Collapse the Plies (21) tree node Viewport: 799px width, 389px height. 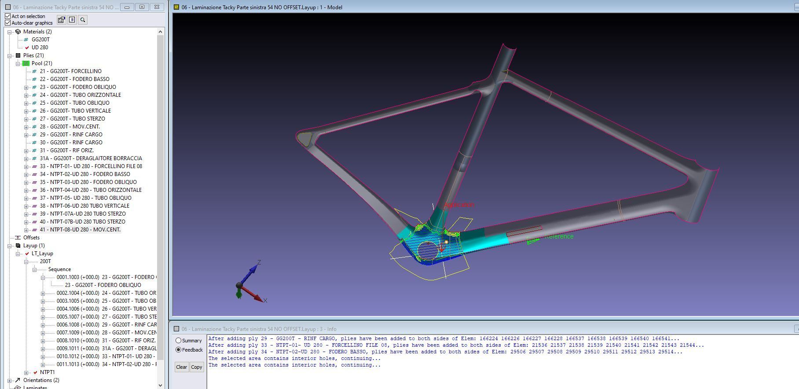[x=9, y=55]
